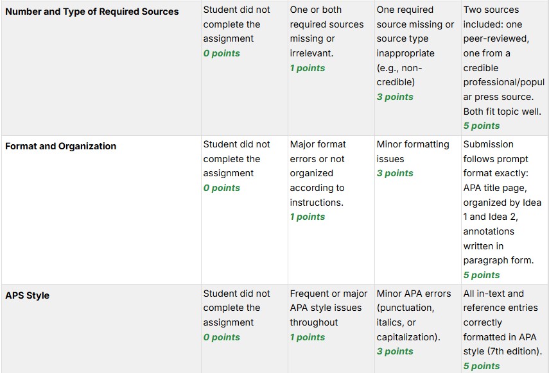
Task: Click the 'Format and Organization' criterion title
Action: (61, 146)
